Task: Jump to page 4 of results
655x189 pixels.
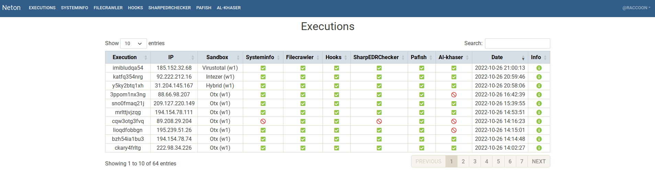Action: click(x=486, y=161)
